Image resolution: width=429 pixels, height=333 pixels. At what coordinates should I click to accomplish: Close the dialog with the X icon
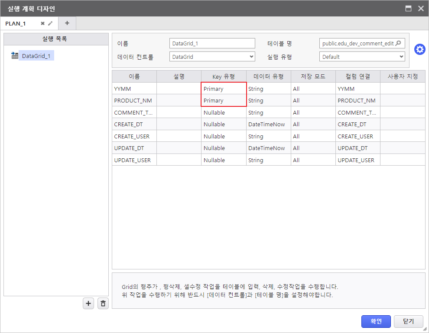point(421,9)
